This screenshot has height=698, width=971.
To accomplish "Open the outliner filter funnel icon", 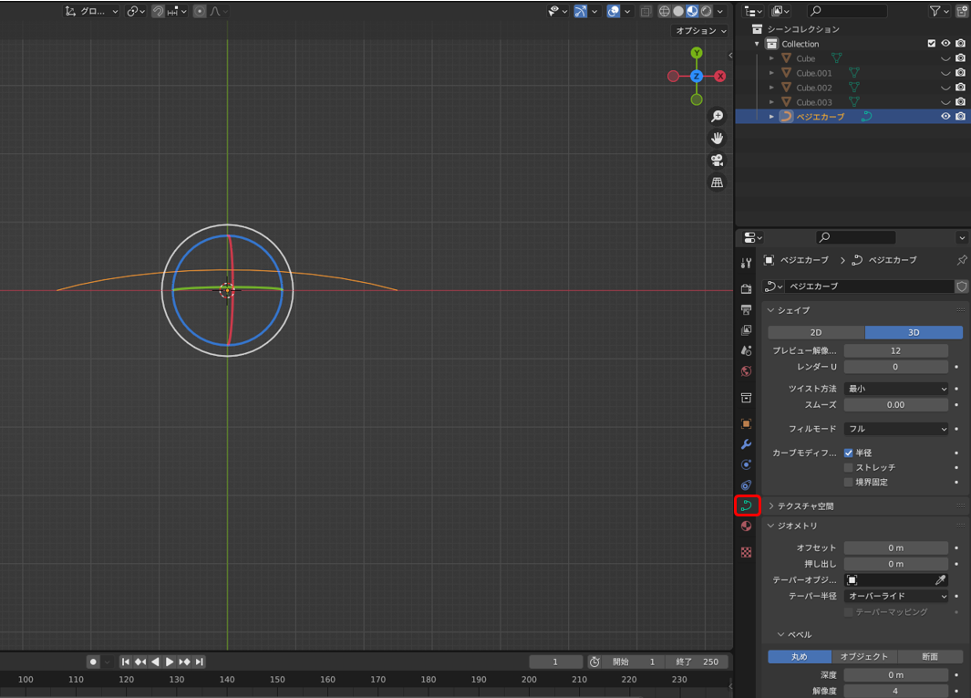I will point(939,11).
